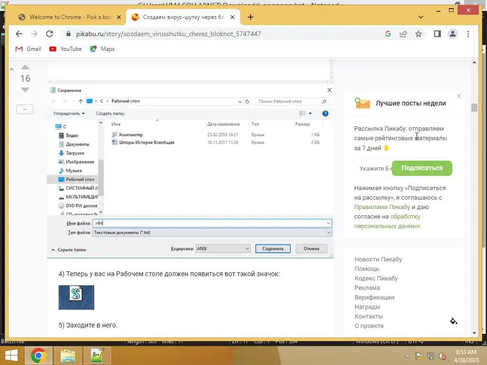
Task: Click the minus collapse button below the rating
Action: click(x=25, y=109)
